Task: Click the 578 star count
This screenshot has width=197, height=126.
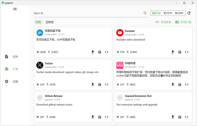Action: pos(120,52)
